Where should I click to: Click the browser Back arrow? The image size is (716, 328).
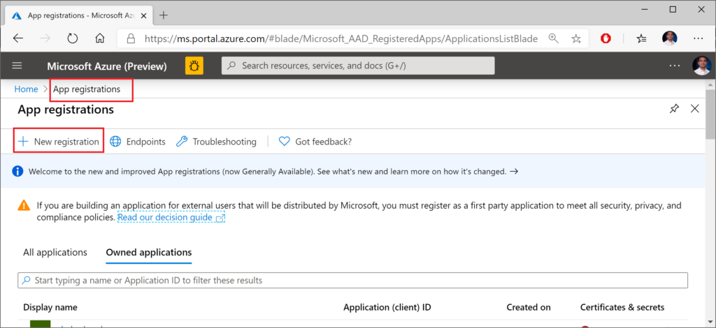click(x=18, y=38)
